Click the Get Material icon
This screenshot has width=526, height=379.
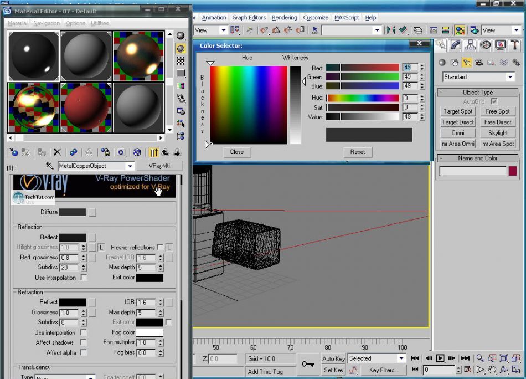(14, 153)
